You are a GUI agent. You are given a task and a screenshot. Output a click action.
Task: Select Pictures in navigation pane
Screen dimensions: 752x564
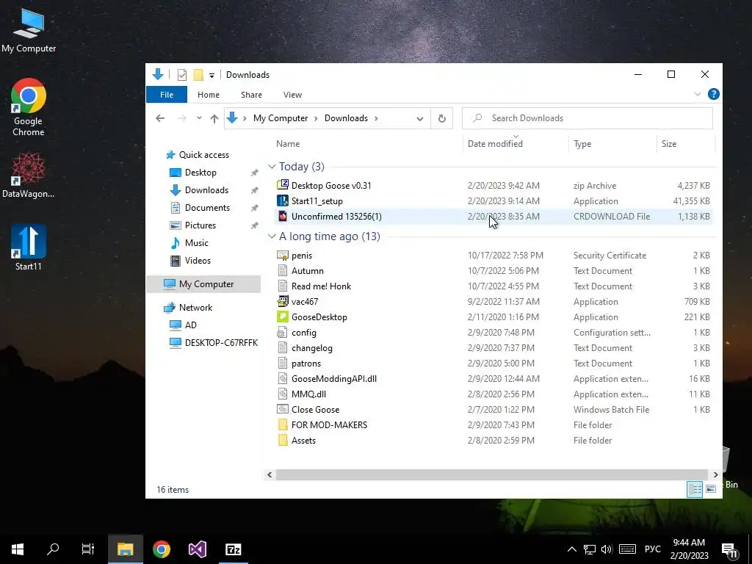(200, 225)
